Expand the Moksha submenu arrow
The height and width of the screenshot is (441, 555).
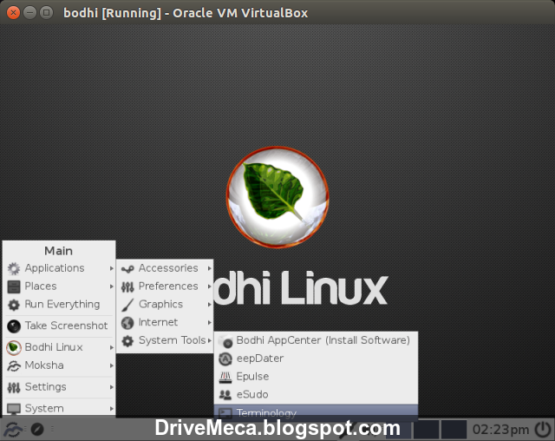coord(111,365)
